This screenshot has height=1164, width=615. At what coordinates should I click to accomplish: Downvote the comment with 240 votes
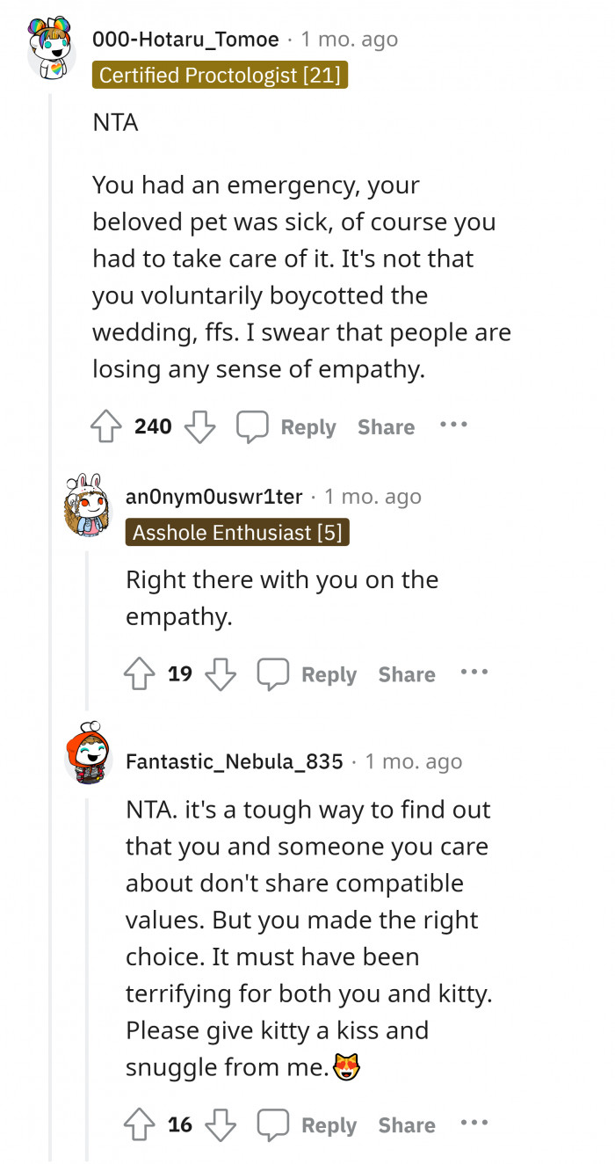(x=199, y=427)
